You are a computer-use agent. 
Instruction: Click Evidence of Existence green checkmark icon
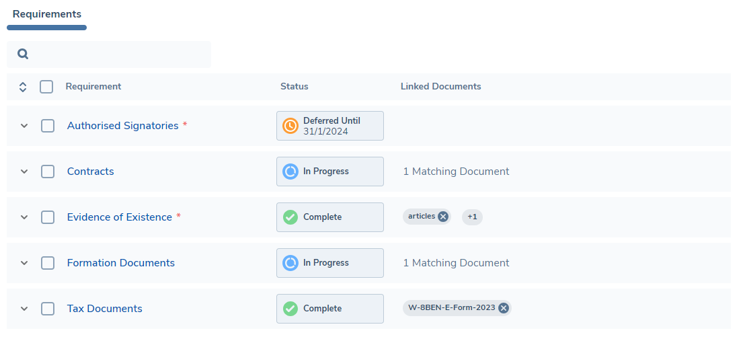(290, 217)
